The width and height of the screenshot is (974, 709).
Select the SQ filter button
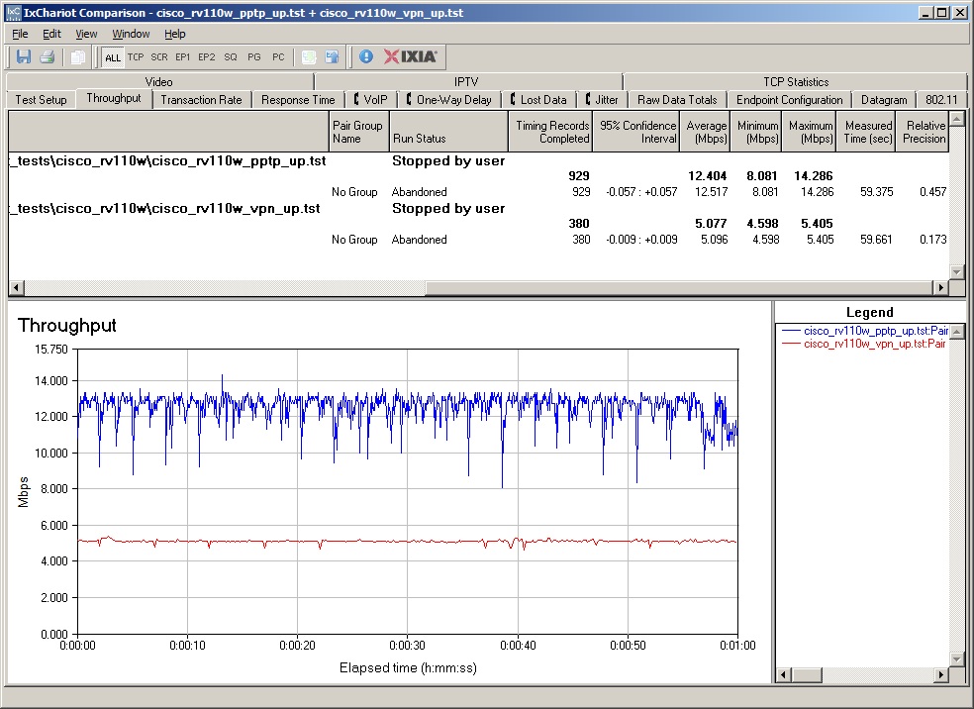(231, 57)
